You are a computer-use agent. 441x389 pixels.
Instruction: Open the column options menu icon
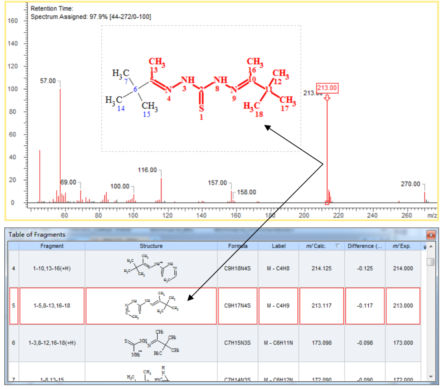[x=424, y=247]
